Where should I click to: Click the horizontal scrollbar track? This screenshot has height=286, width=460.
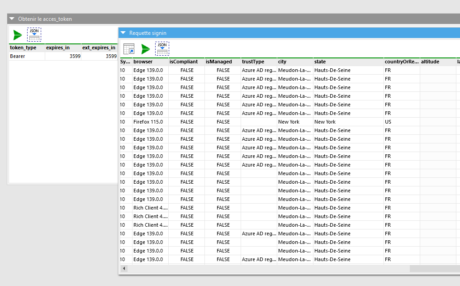click(271, 268)
